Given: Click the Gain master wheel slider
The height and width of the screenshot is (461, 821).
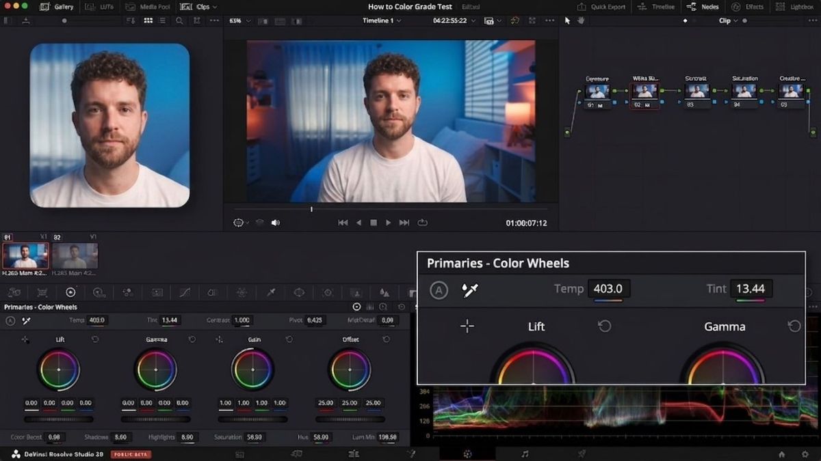Looking at the screenshot, I should coord(253,419).
